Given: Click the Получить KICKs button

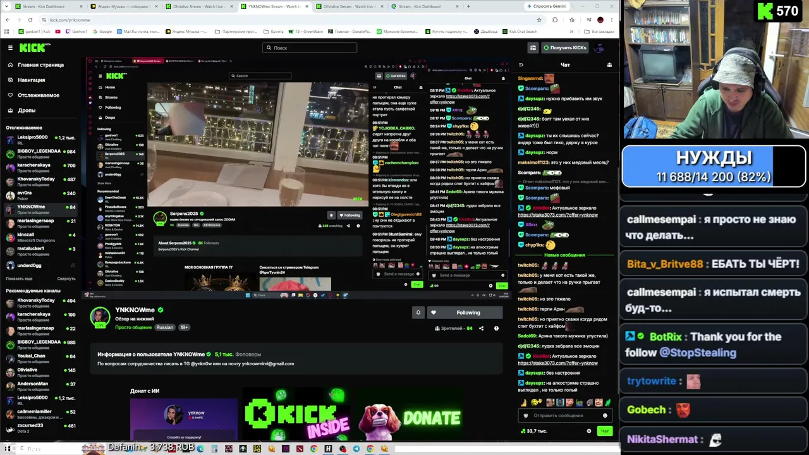Looking at the screenshot, I should pyautogui.click(x=564, y=47).
